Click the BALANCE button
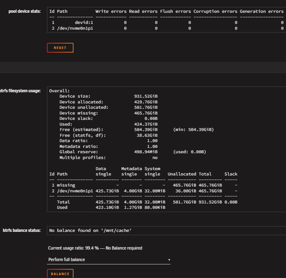 point(60,273)
